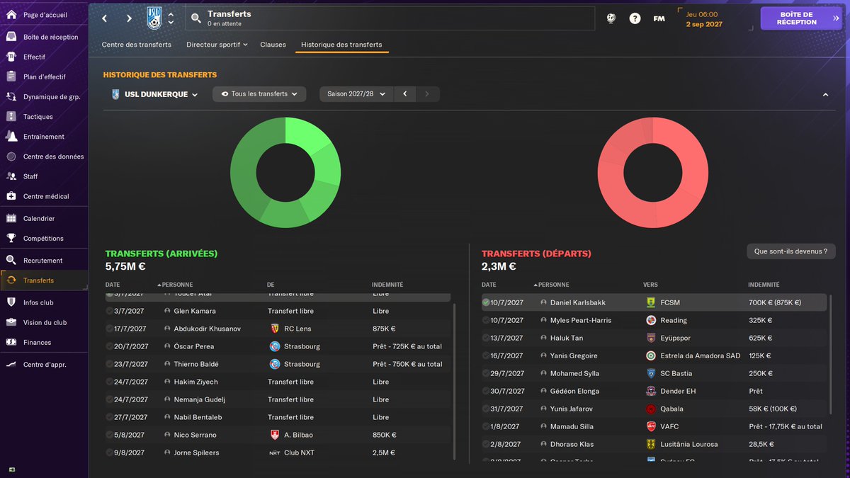Open the Calendrier calendar icon
The image size is (850, 478).
(11, 219)
